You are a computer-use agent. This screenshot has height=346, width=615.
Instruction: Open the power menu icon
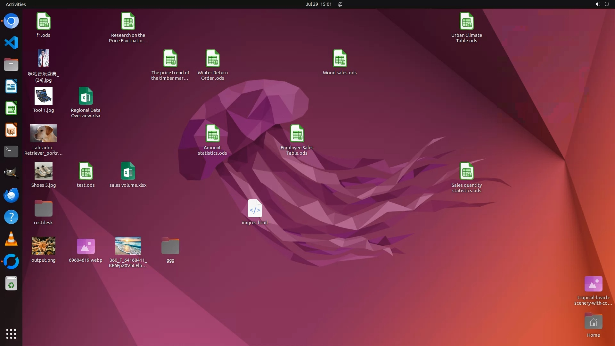point(607,4)
